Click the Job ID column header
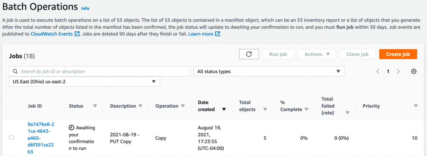Viewport: 427px width, 156px height. (35, 106)
